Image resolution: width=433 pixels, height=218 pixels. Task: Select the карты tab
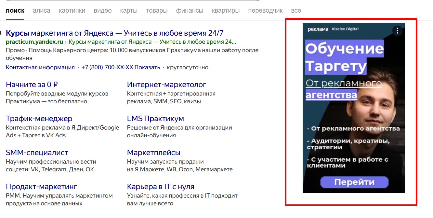128,11
